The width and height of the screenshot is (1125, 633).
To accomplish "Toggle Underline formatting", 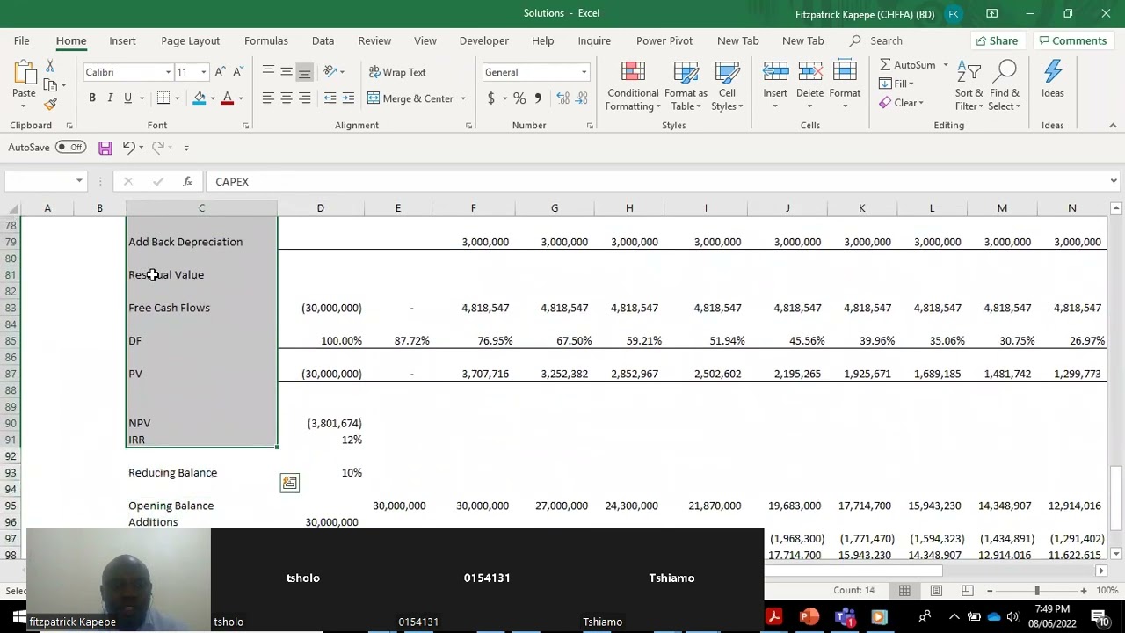I will [x=127, y=98].
